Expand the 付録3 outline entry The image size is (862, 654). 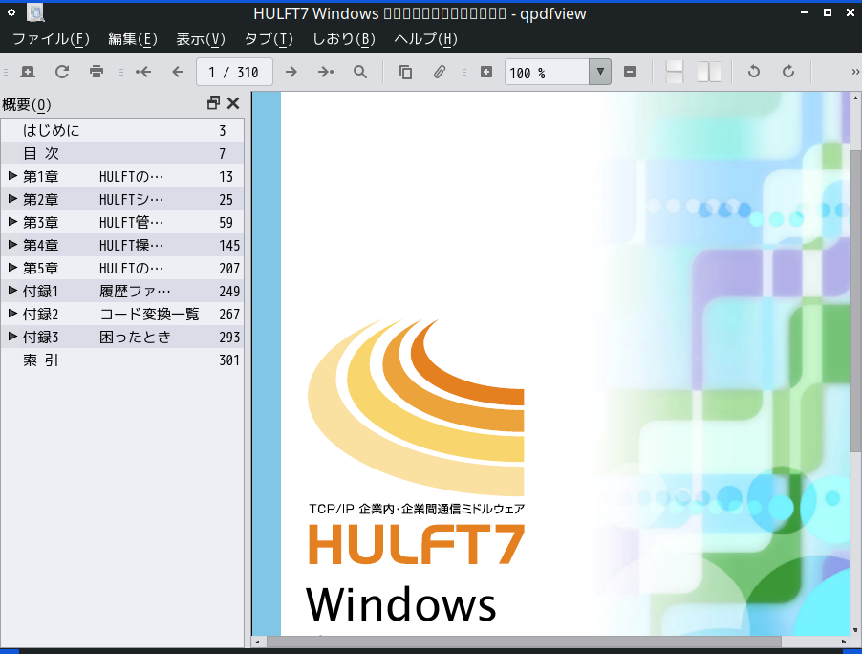[12, 337]
